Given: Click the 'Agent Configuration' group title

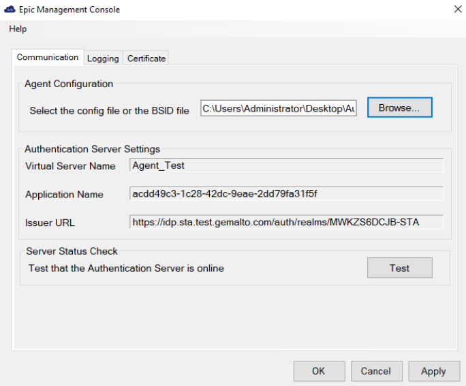Looking at the screenshot, I should tap(69, 84).
